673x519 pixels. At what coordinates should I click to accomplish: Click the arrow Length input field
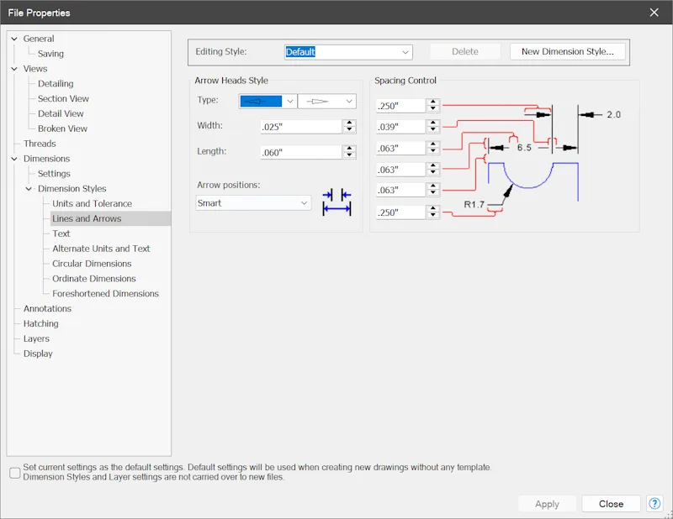pos(301,153)
